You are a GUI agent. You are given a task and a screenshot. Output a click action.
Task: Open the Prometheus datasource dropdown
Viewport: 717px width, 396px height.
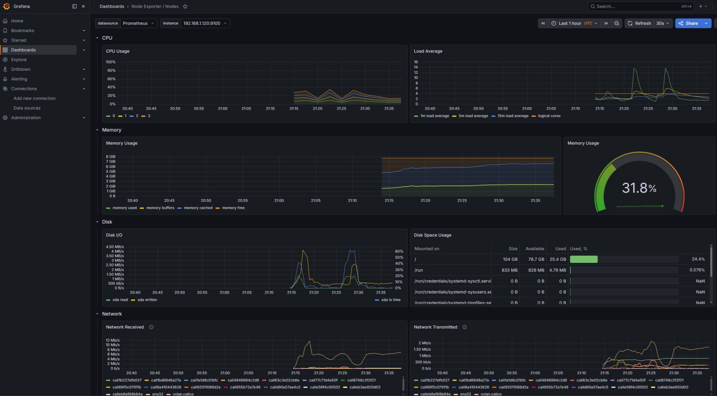tap(138, 23)
